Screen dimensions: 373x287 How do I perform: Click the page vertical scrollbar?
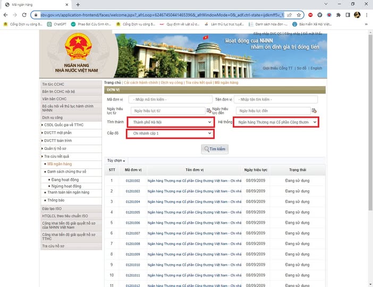(x=370, y=123)
